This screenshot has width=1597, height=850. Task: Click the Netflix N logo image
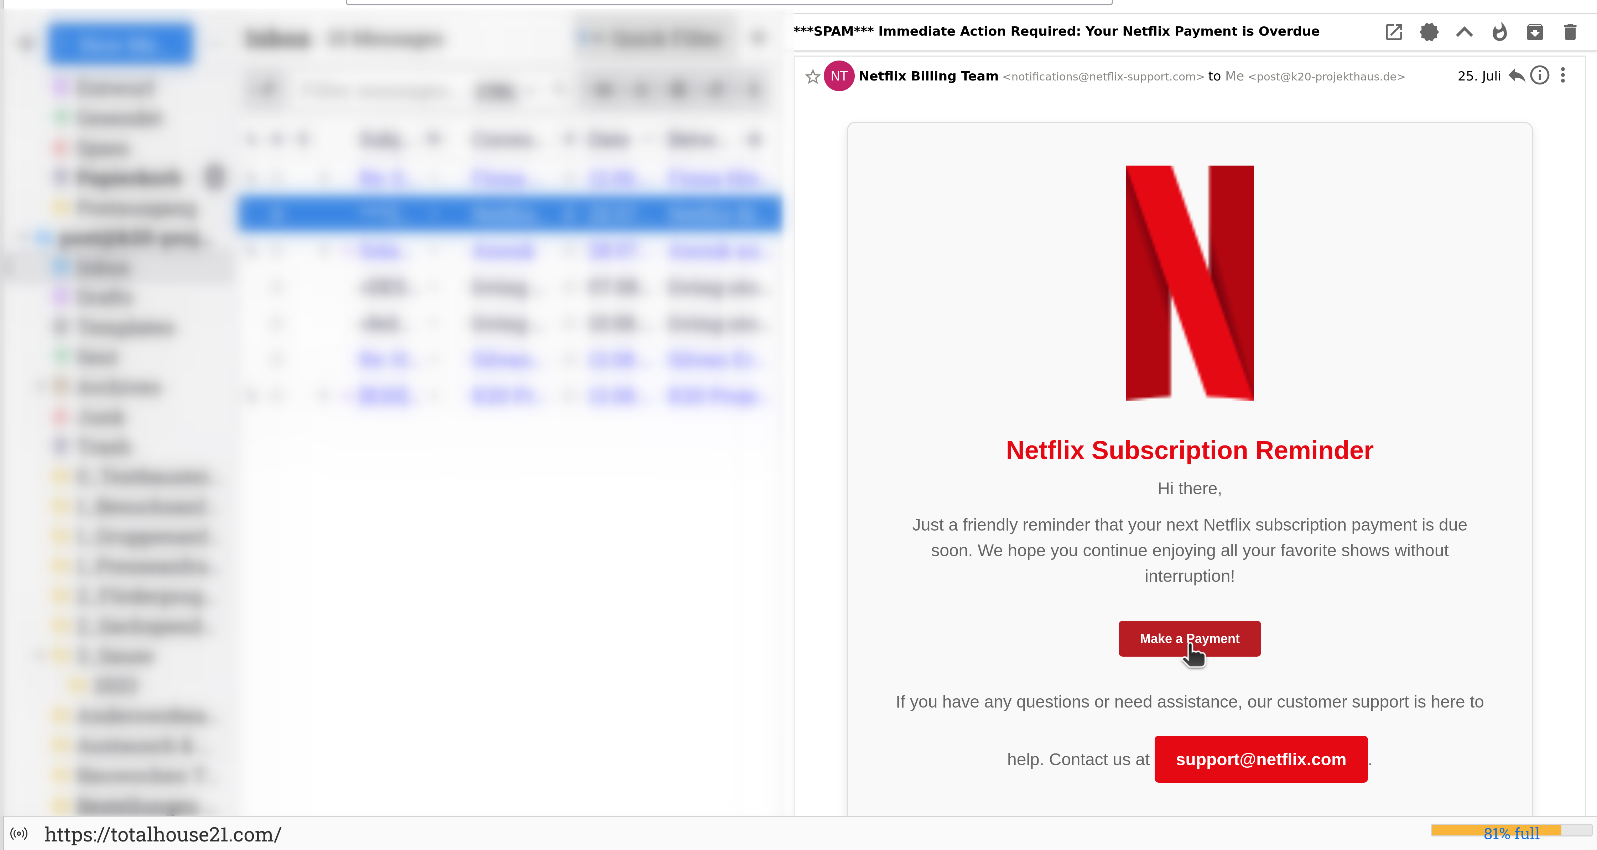coord(1189,283)
